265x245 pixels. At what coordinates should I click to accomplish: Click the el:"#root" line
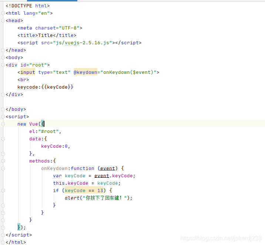pyautogui.click(x=45, y=132)
